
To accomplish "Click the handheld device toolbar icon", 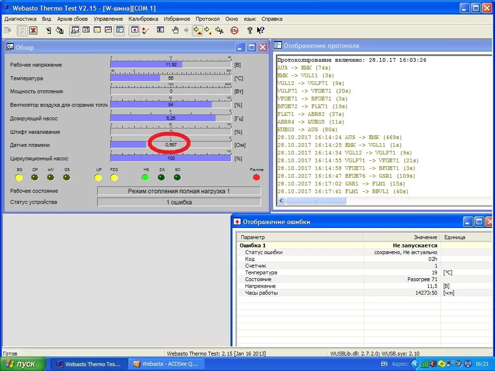I will pyautogui.click(x=48, y=30).
